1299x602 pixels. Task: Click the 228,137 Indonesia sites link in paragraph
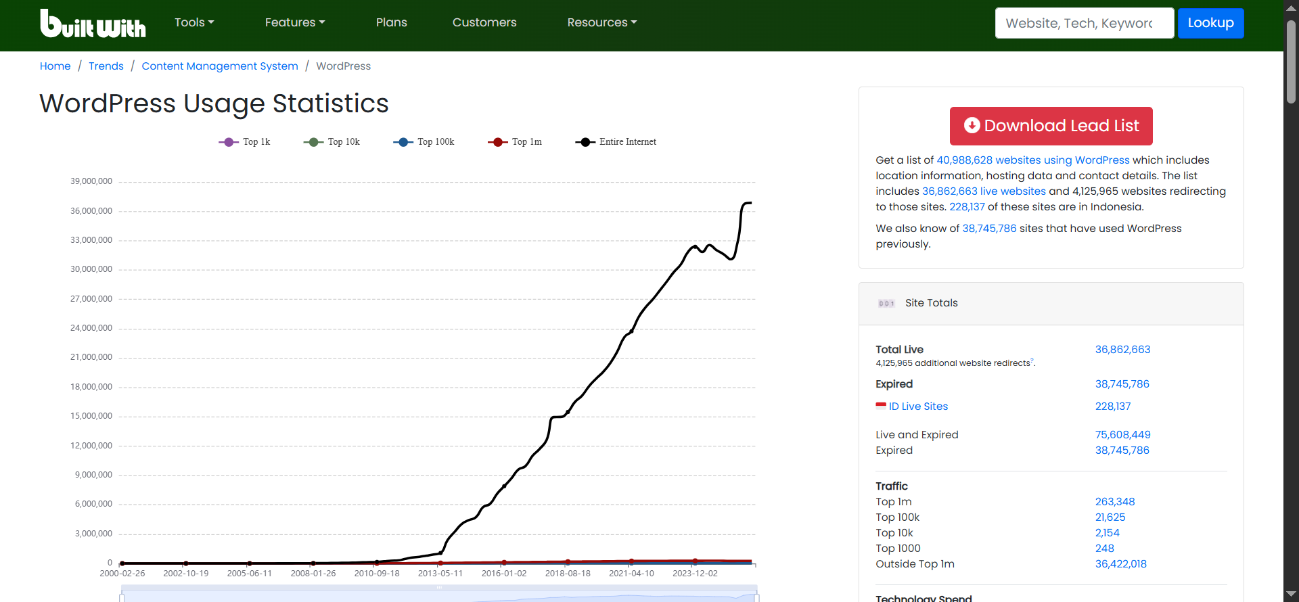[967, 207]
